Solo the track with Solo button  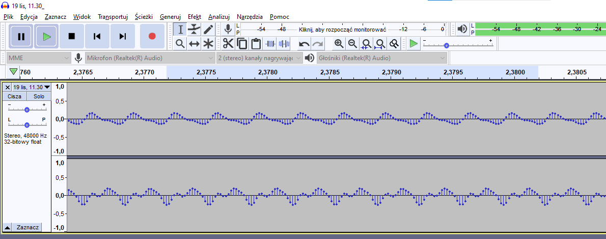click(x=39, y=96)
